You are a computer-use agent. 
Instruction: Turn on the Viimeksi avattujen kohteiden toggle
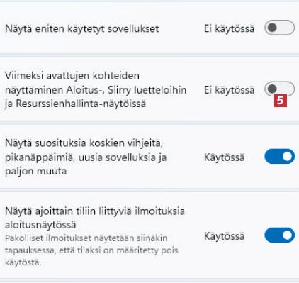pyautogui.click(x=279, y=89)
